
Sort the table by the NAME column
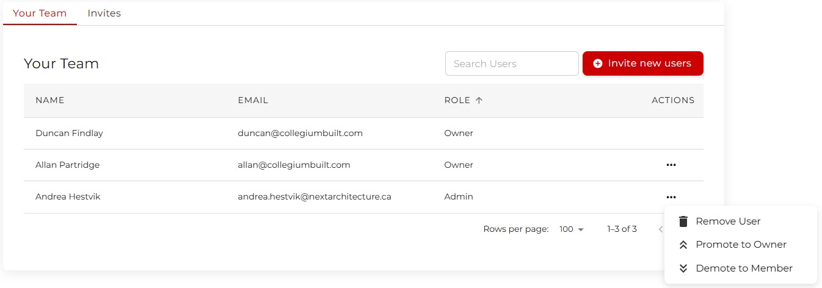pos(49,100)
